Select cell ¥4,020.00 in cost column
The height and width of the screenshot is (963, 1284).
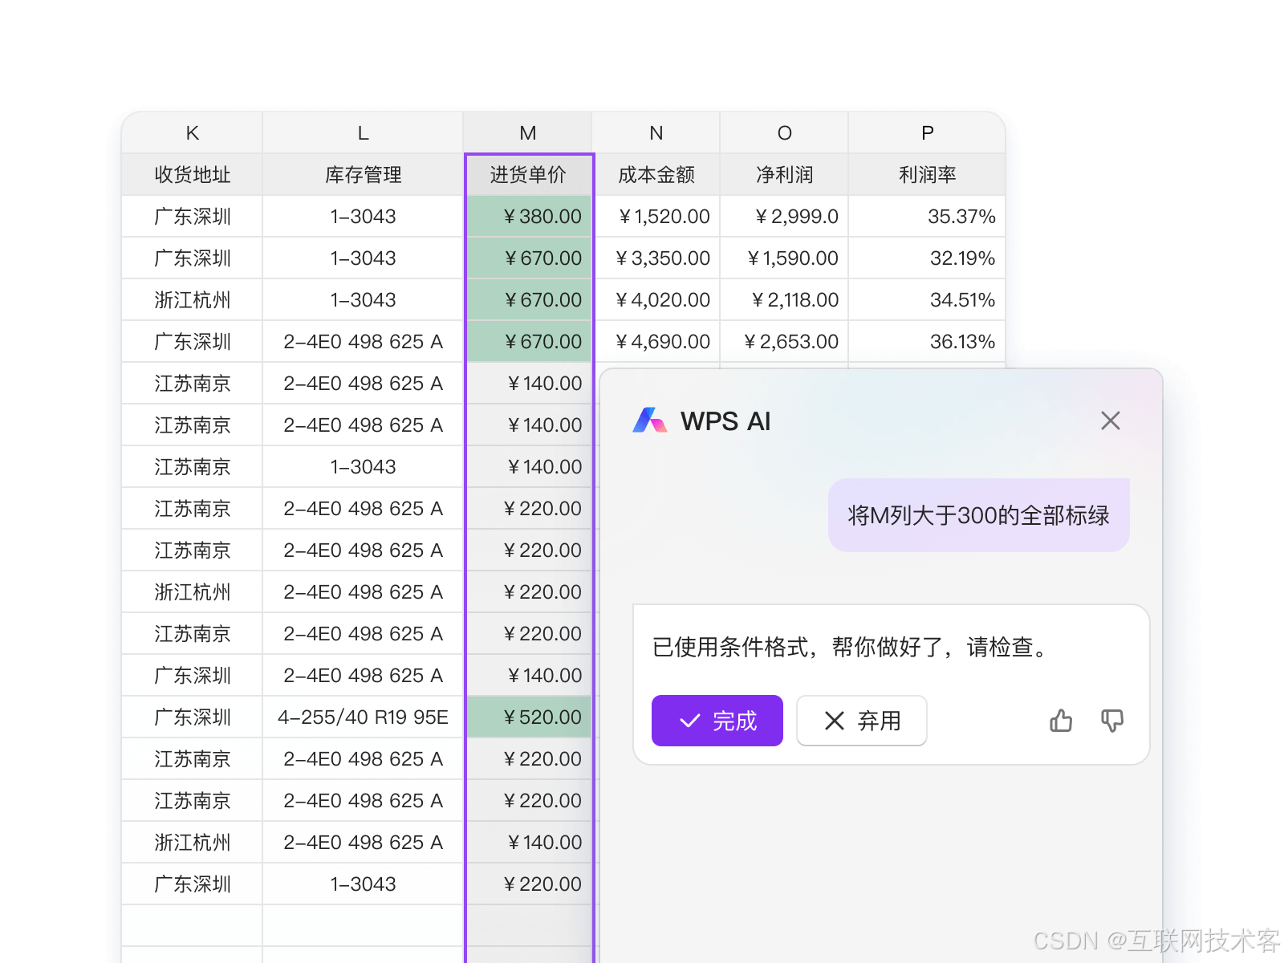[657, 300]
